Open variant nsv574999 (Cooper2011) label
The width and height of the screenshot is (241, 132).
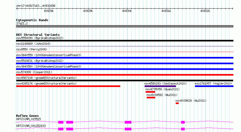tap(34, 72)
